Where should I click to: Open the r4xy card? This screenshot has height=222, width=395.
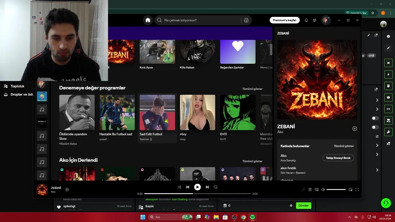(x=197, y=118)
